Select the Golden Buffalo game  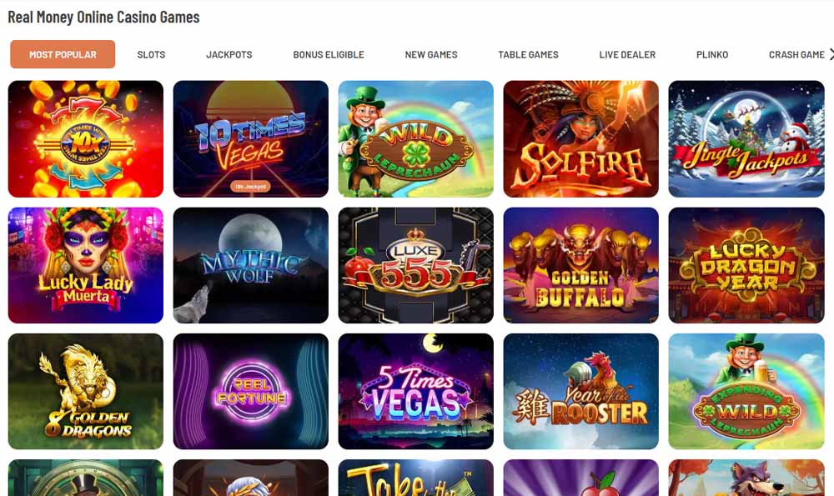[580, 265]
